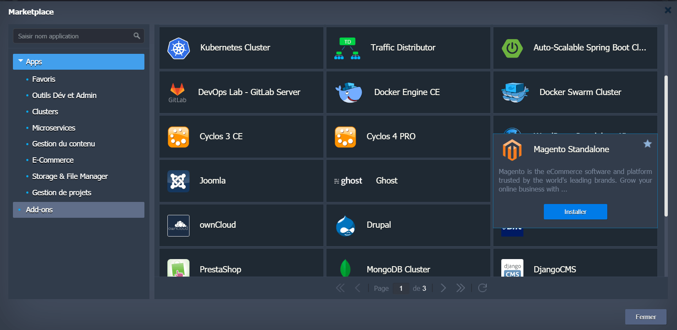Image resolution: width=677 pixels, height=330 pixels.
Task: Select Outils Dév et Admin category
Action: point(64,96)
